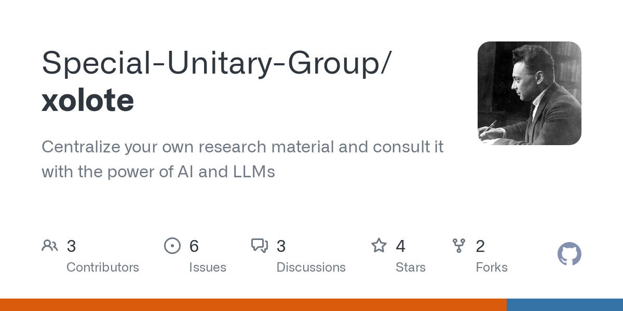Click the blue language bar segment

click(564, 305)
